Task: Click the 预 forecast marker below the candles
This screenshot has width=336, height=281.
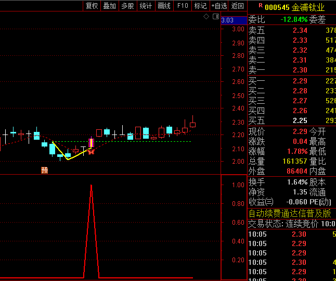Action: 45,170
